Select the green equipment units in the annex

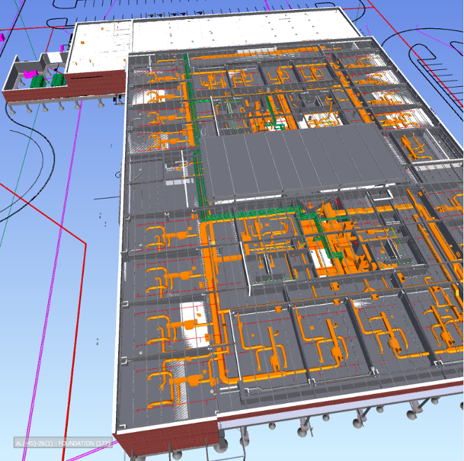[x=47, y=81]
